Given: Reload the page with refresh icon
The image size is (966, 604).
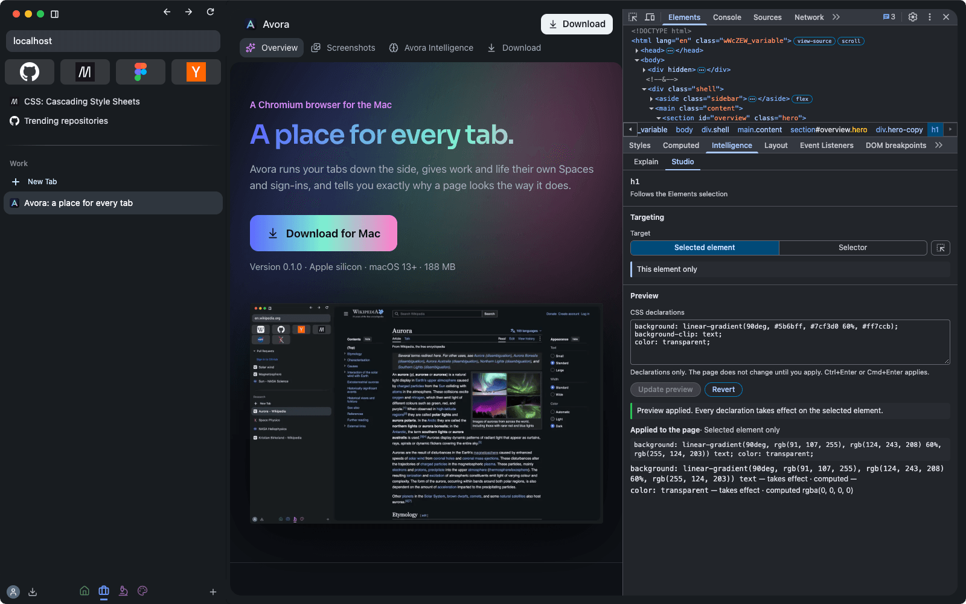Looking at the screenshot, I should point(211,12).
